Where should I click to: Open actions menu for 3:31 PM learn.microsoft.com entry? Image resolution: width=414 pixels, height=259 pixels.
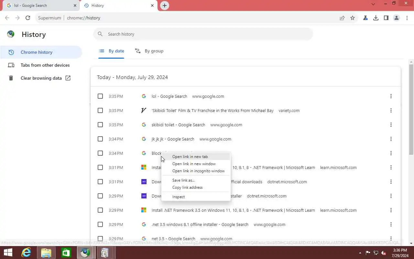[x=391, y=167]
